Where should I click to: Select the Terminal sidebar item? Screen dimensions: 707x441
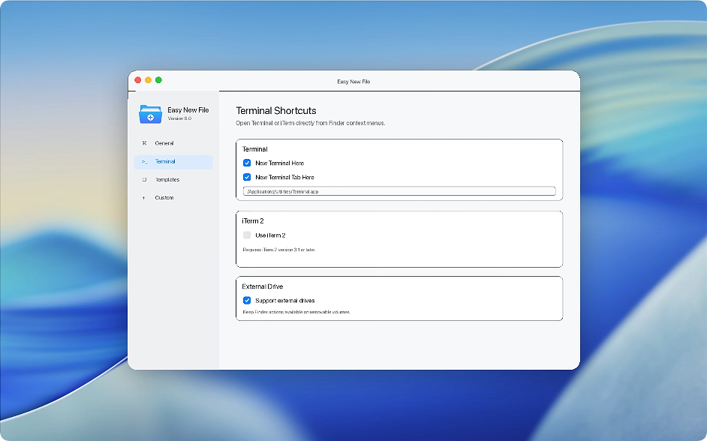click(173, 162)
